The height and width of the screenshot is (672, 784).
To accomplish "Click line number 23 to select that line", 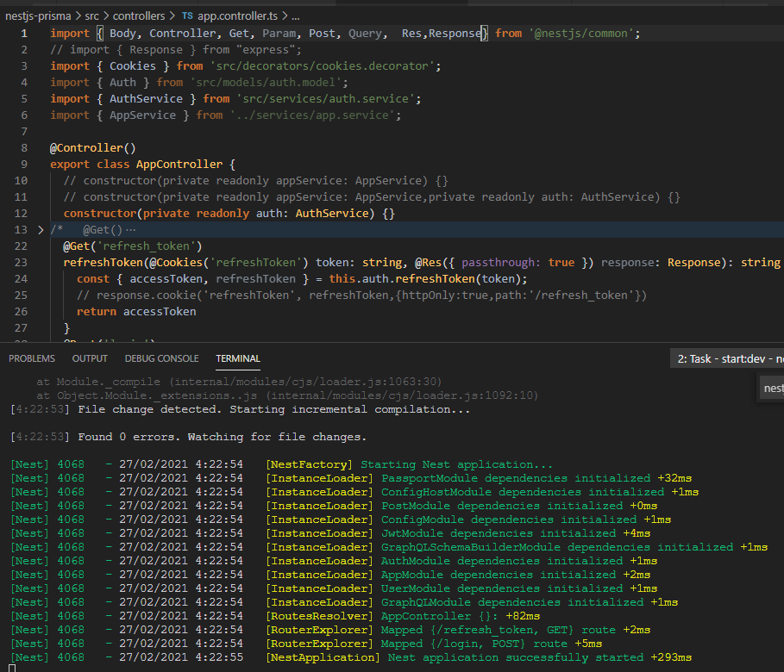I will point(23,262).
